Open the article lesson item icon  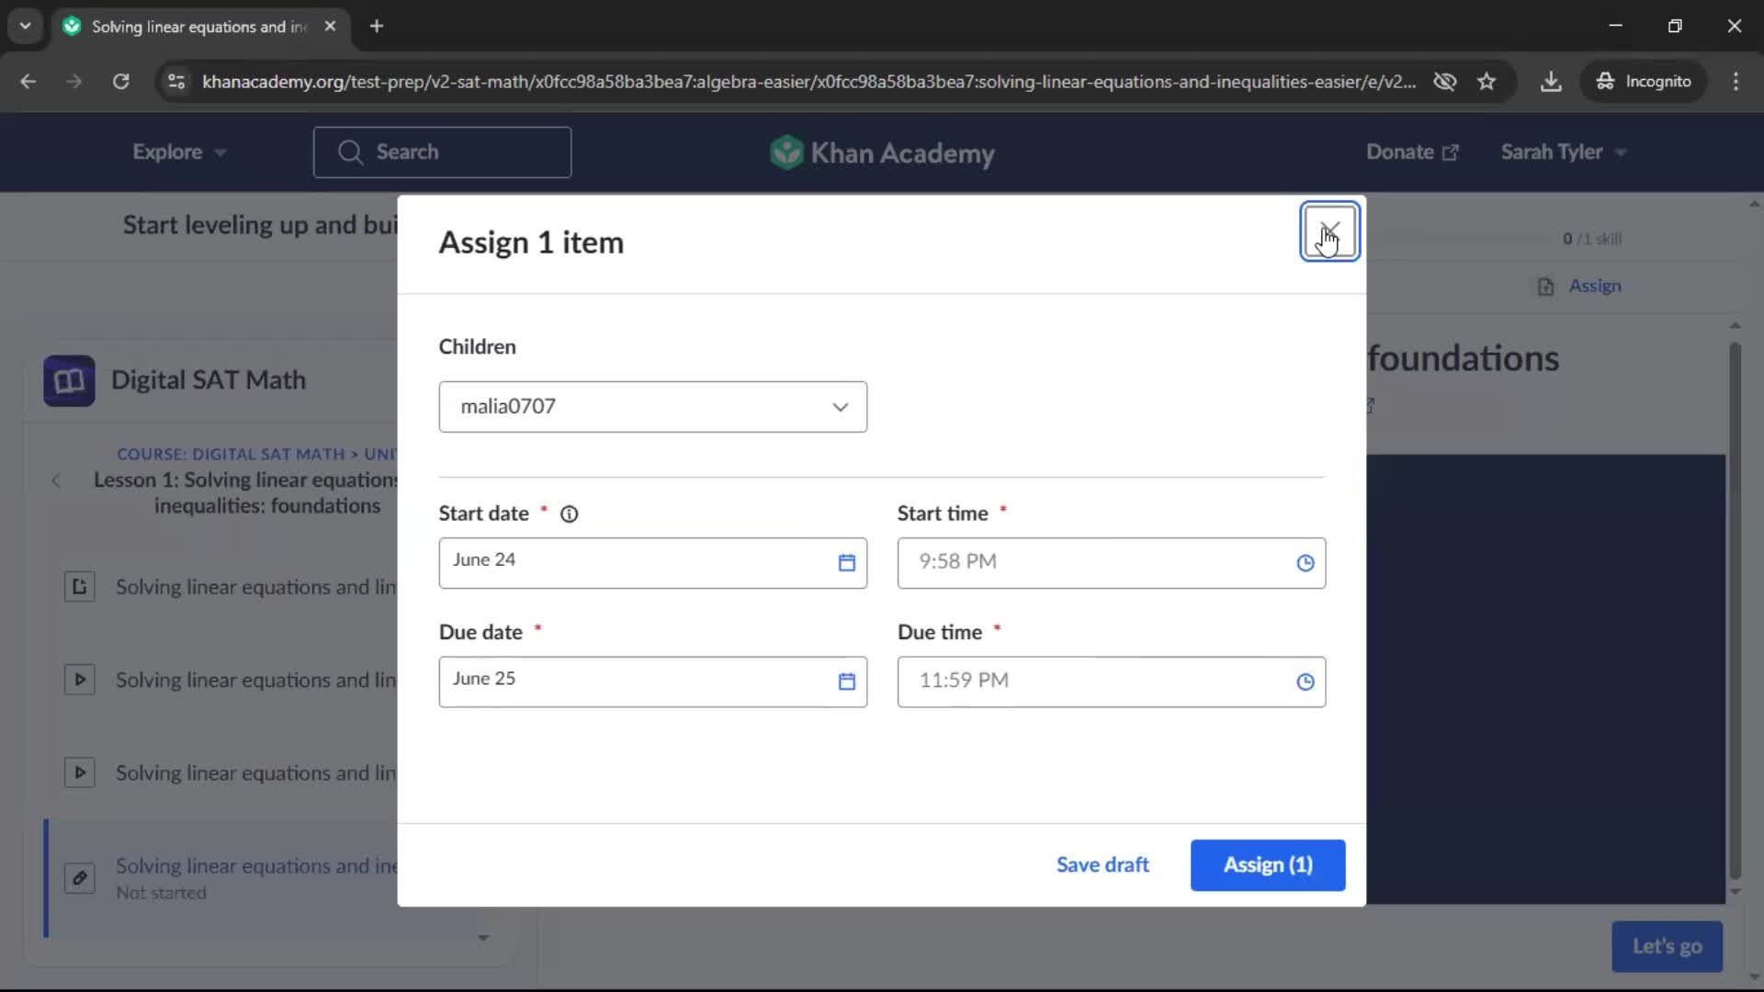click(x=80, y=587)
